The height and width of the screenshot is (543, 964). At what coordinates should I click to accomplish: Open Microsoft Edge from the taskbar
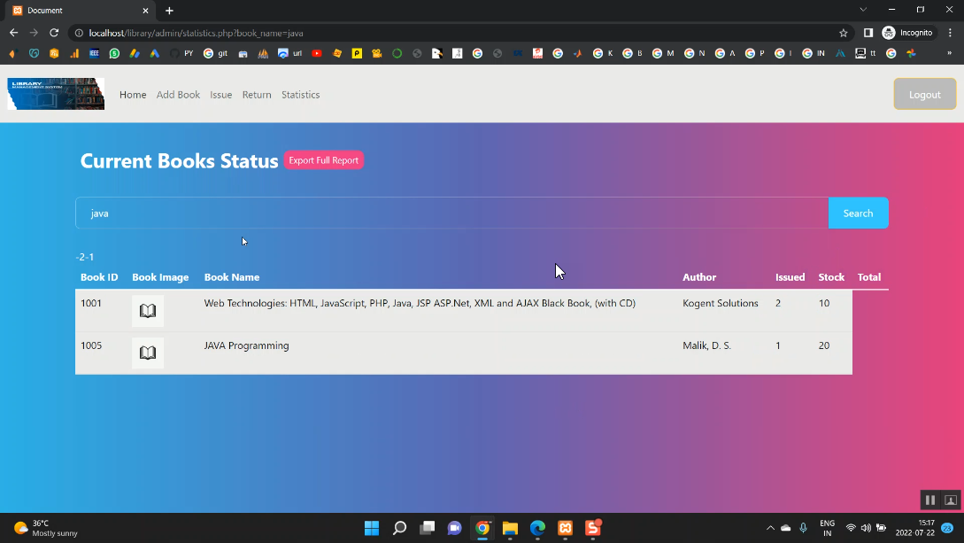[537, 528]
